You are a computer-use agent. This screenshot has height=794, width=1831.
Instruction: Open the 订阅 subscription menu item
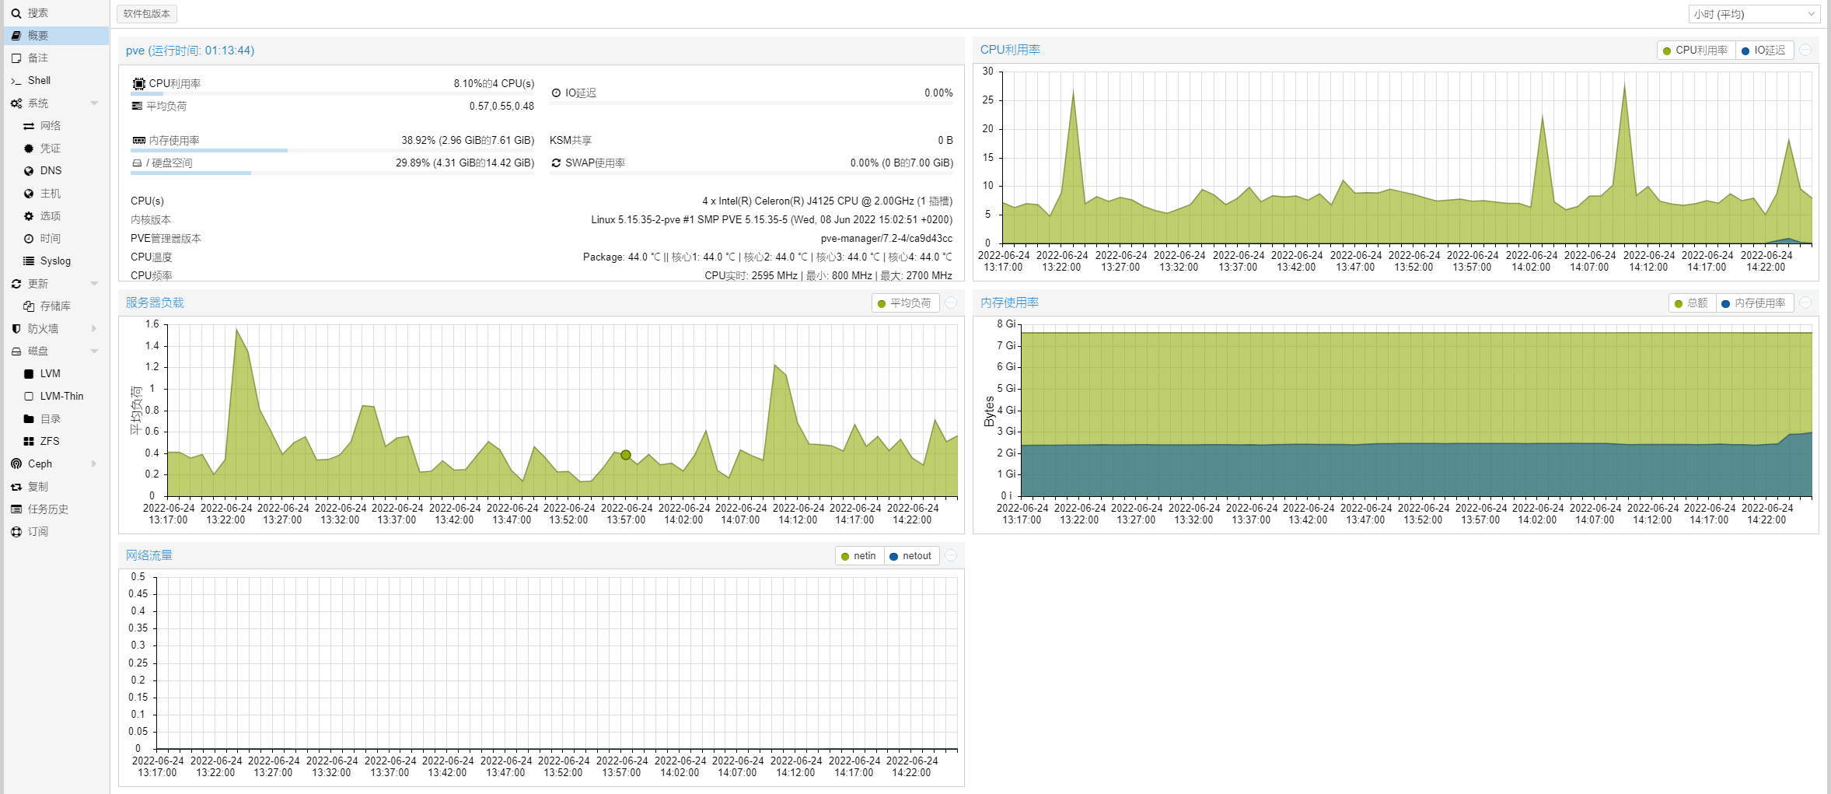click(56, 532)
